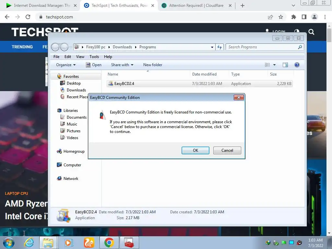Go forward in Explorer navigation
332x249 pixels.
64,47
